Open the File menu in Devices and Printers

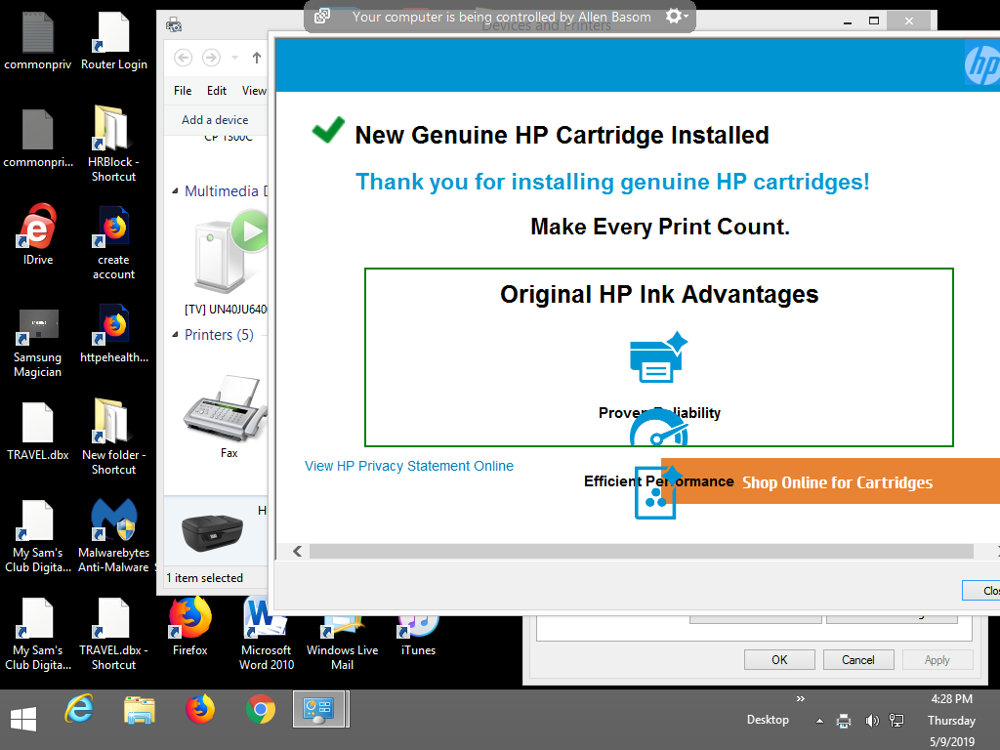pos(182,90)
